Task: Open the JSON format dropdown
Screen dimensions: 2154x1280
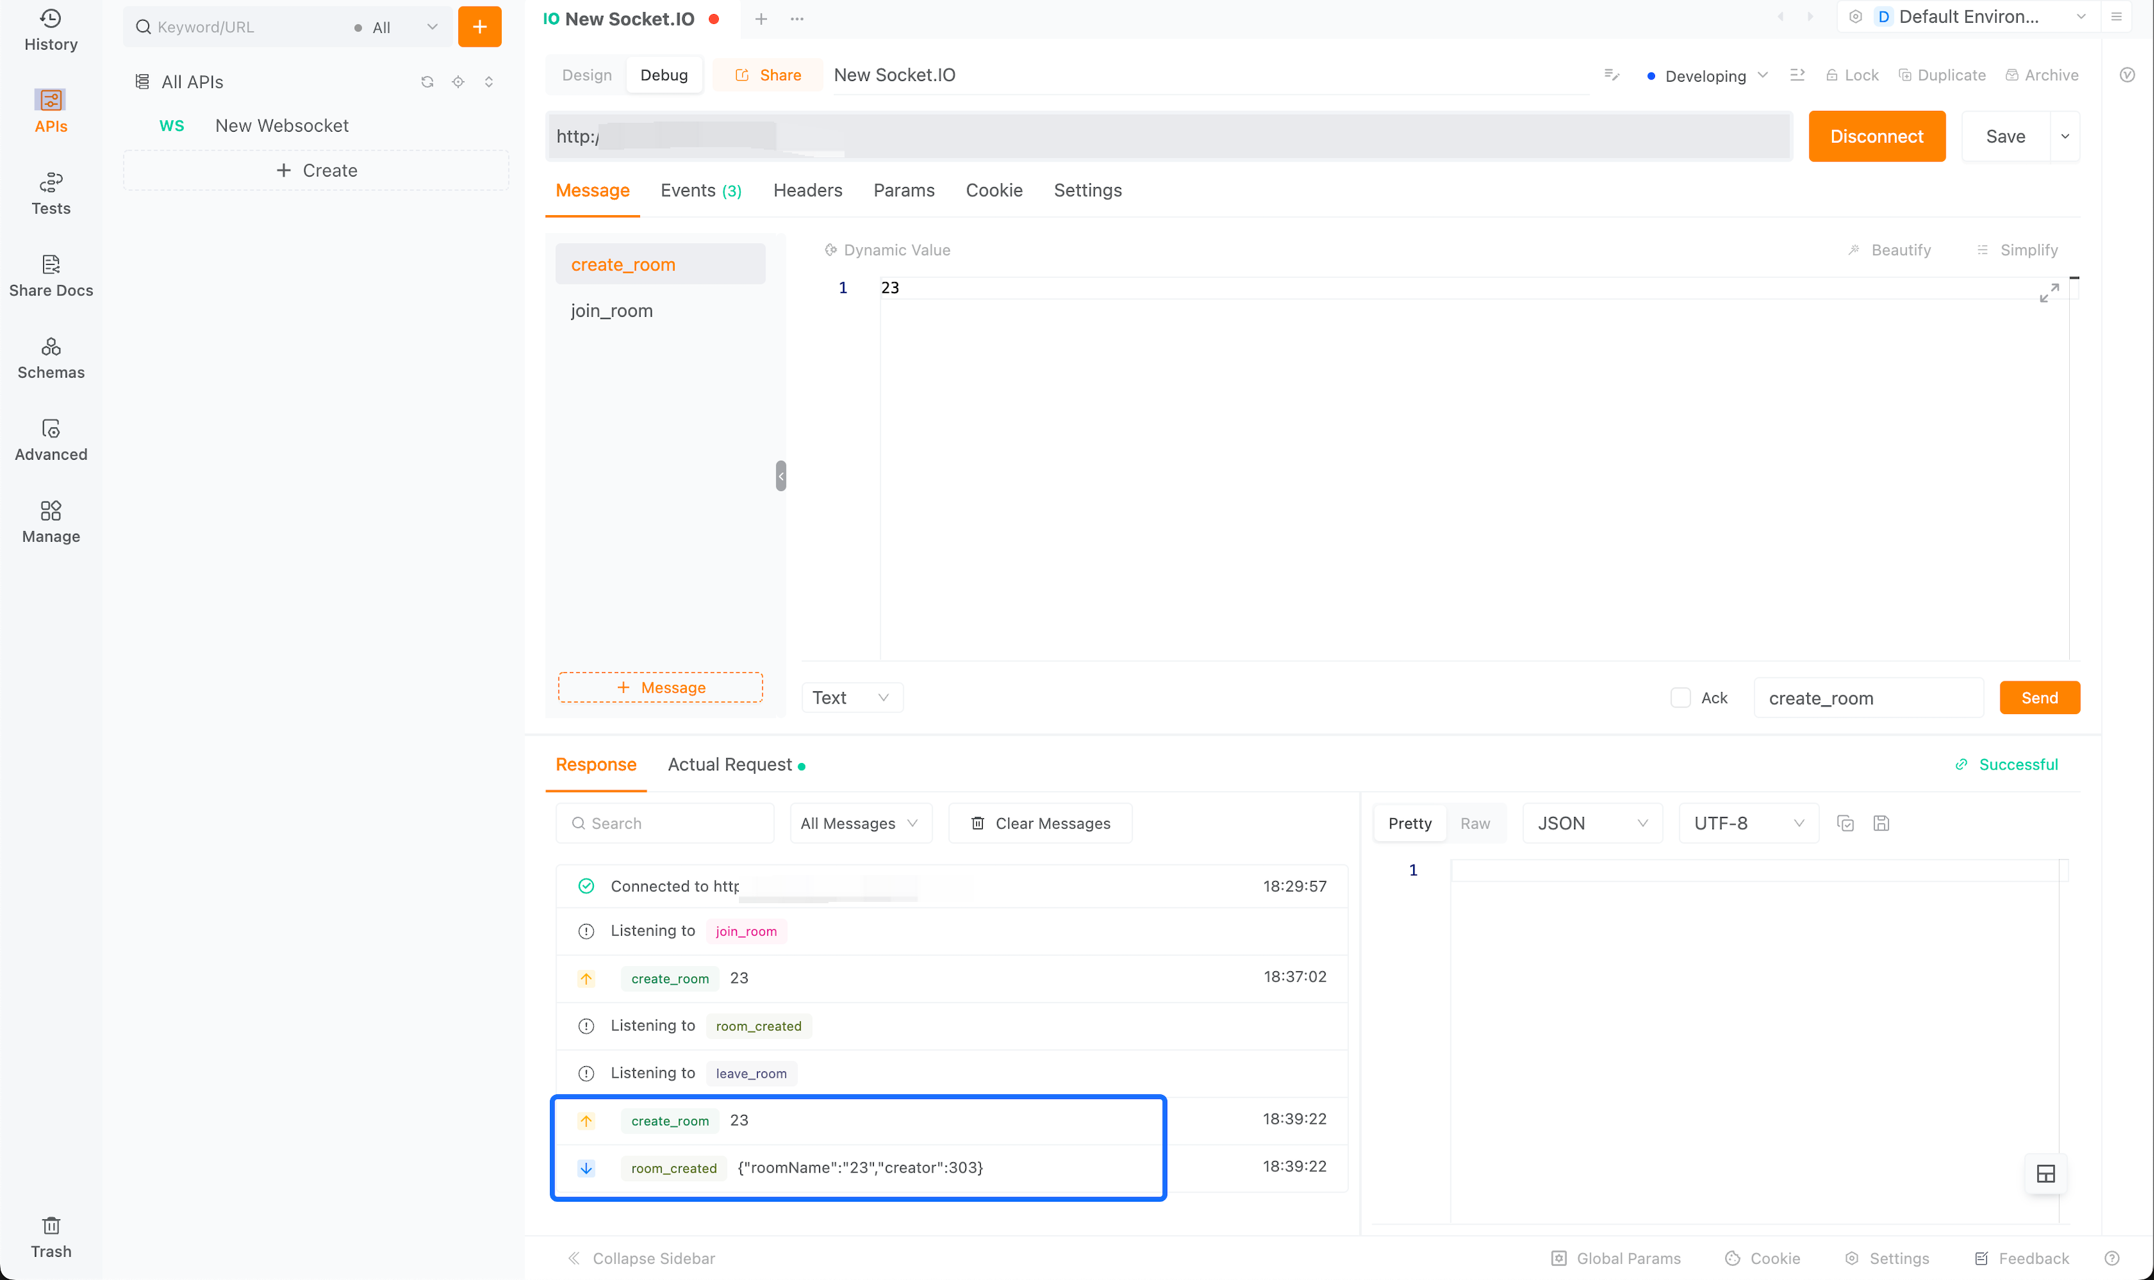Action: tap(1592, 823)
